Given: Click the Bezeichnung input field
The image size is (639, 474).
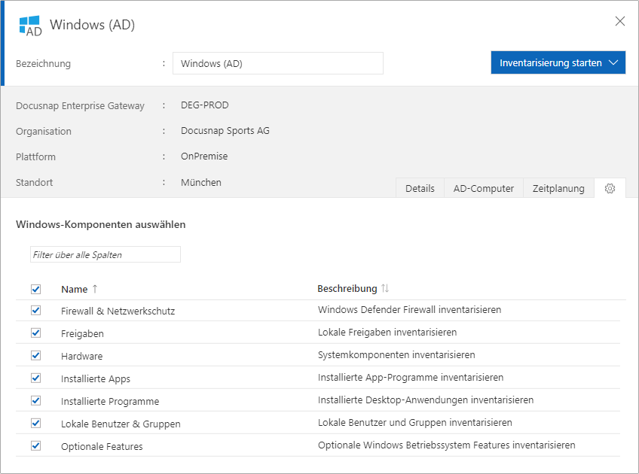Looking at the screenshot, I should point(278,63).
